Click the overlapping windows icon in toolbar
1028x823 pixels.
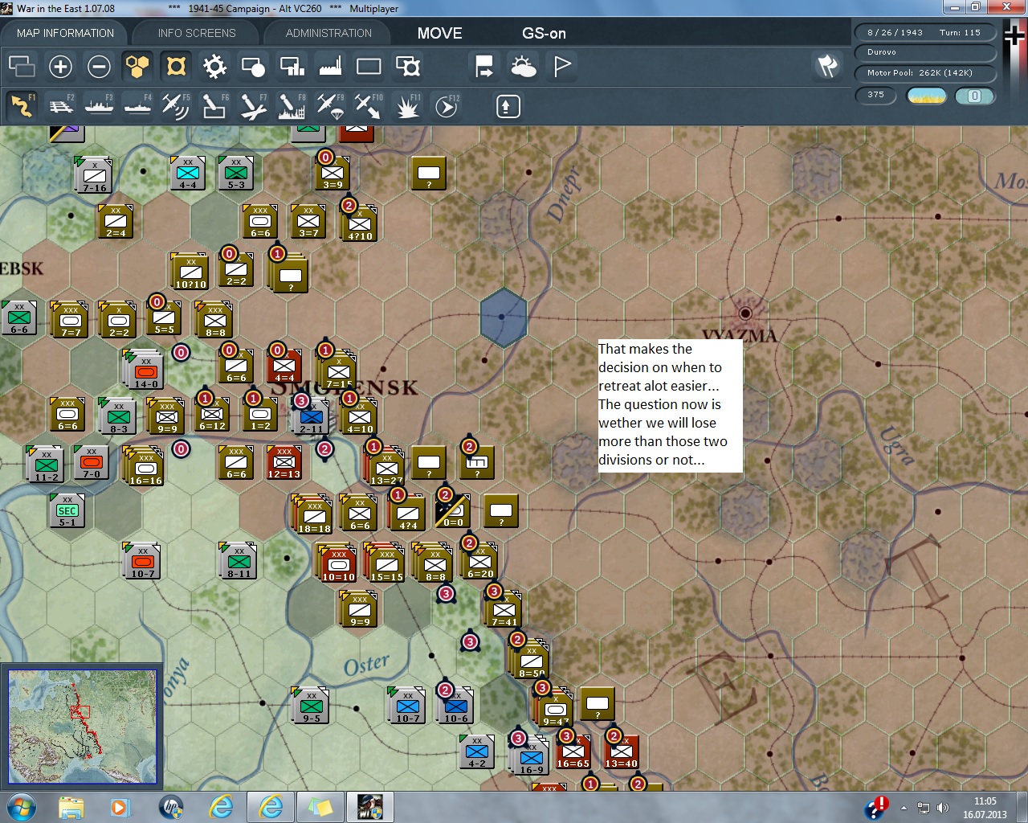22,66
